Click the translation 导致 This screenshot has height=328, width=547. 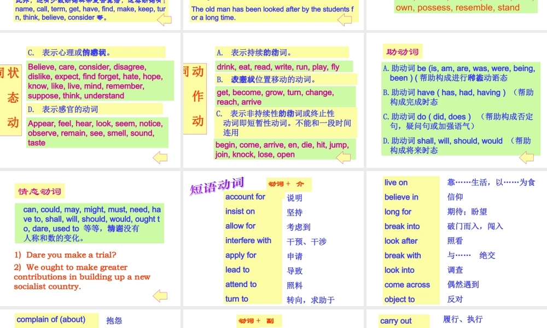294,271
